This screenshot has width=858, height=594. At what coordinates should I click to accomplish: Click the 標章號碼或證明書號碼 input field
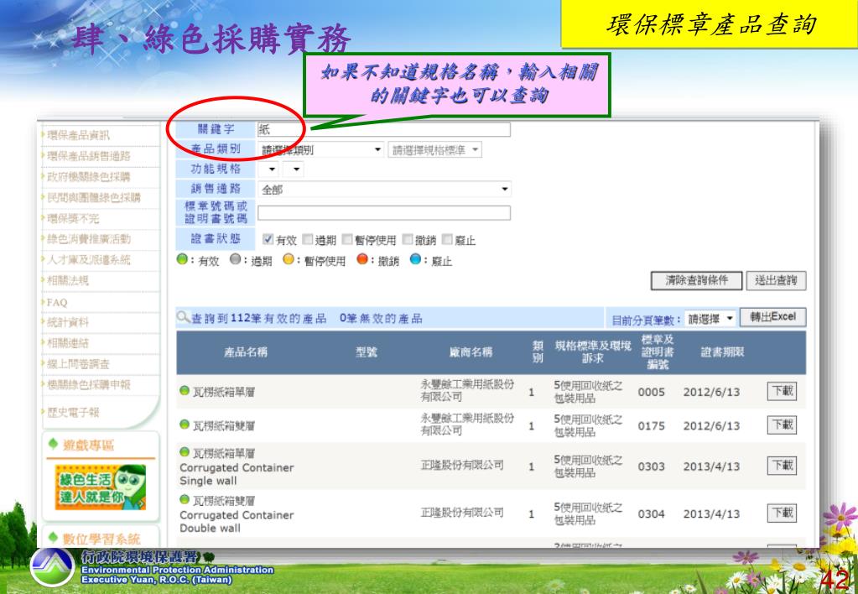(x=384, y=212)
